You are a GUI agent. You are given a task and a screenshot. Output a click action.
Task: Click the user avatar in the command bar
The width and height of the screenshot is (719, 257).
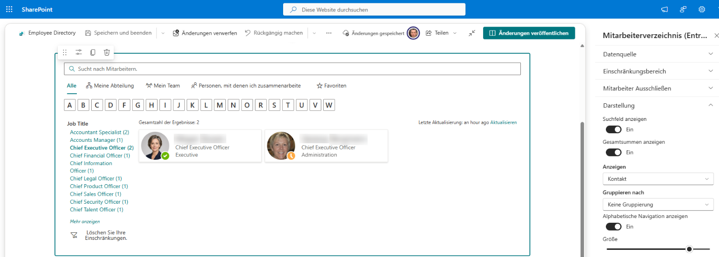click(x=413, y=33)
